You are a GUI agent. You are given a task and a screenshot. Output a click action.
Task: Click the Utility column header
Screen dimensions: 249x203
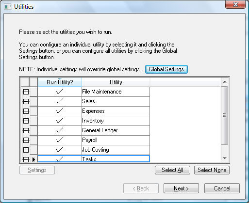(x=116, y=82)
